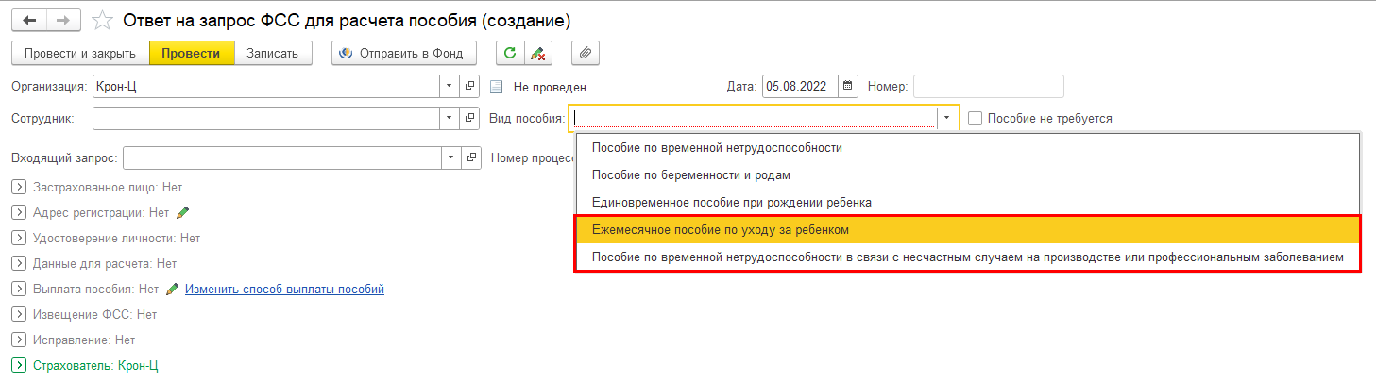Viewport: 1376px width, 381px height.
Task: Click the Дата field showing 05.08.2022
Action: [x=801, y=86]
